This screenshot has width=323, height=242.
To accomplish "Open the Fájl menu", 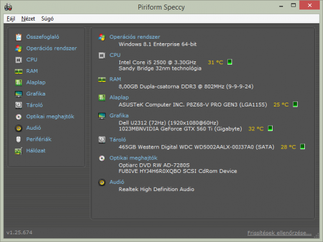I will [x=11, y=19].
